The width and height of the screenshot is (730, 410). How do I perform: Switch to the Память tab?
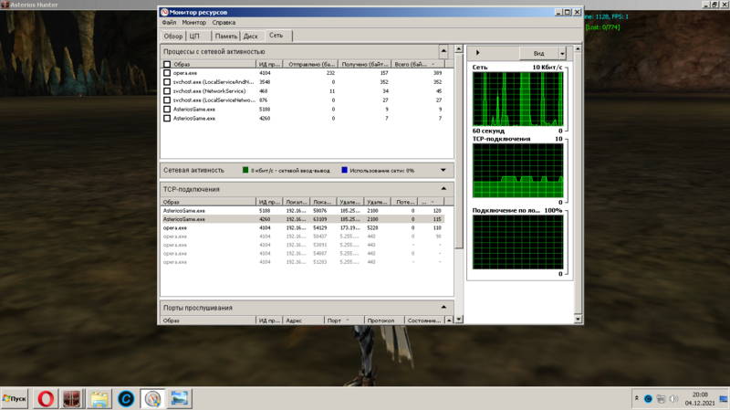pos(225,36)
